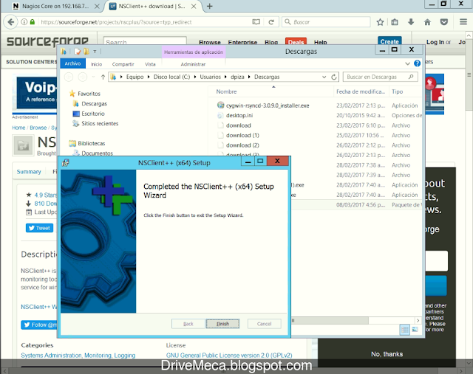The image size is (473, 374).
Task: Click the green padlock security icon
Action: (x=33, y=22)
